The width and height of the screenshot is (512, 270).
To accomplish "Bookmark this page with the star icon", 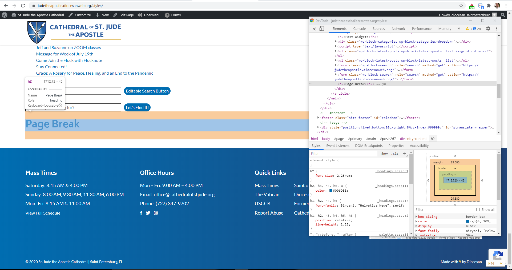I will tap(461, 6).
